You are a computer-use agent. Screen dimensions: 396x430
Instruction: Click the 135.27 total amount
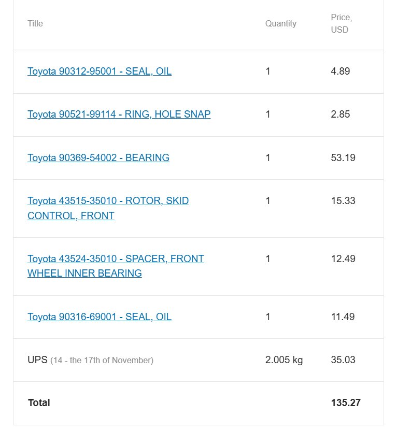(x=346, y=403)
